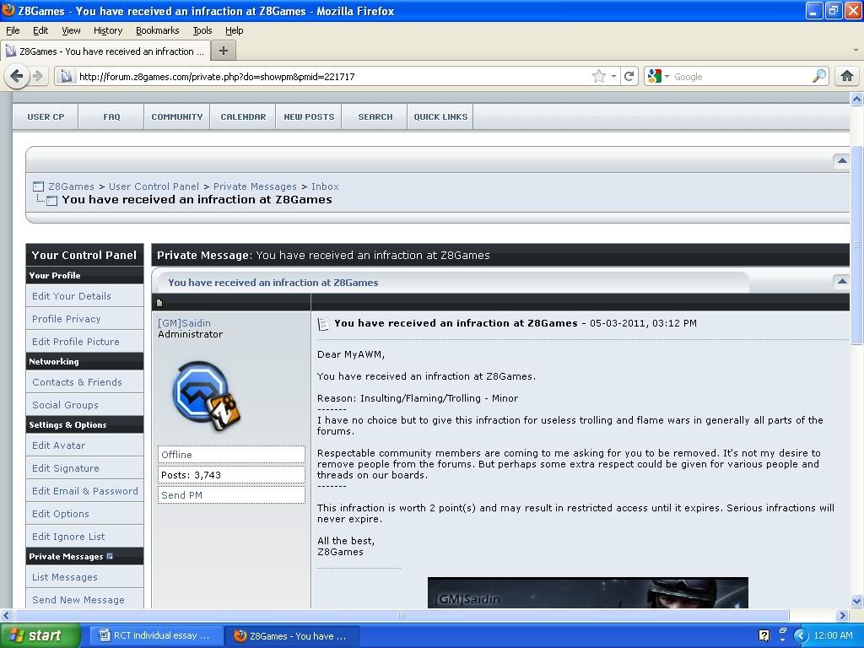The width and height of the screenshot is (864, 648).
Task: Click the [GM]Saidin avatar image
Action: click(205, 395)
